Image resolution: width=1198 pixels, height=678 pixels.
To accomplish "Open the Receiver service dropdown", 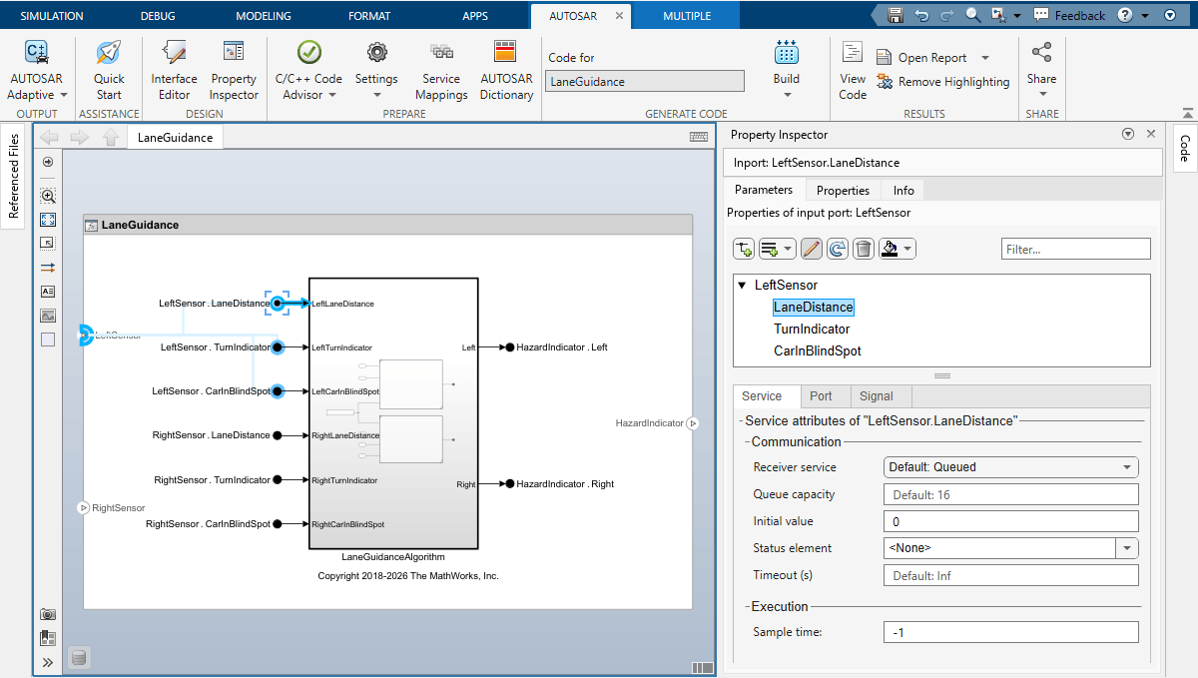I will pos(1011,466).
